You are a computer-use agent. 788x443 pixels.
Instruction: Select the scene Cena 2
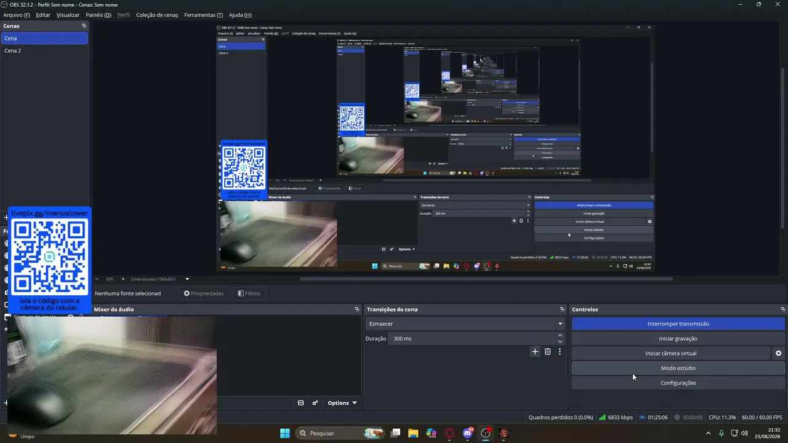point(44,50)
